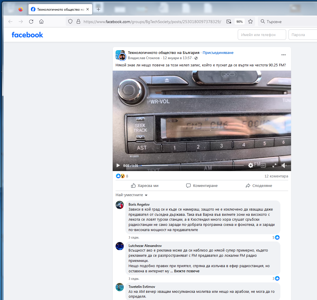
Task: Open Boris Angelov's profile name
Action: tap(139, 205)
